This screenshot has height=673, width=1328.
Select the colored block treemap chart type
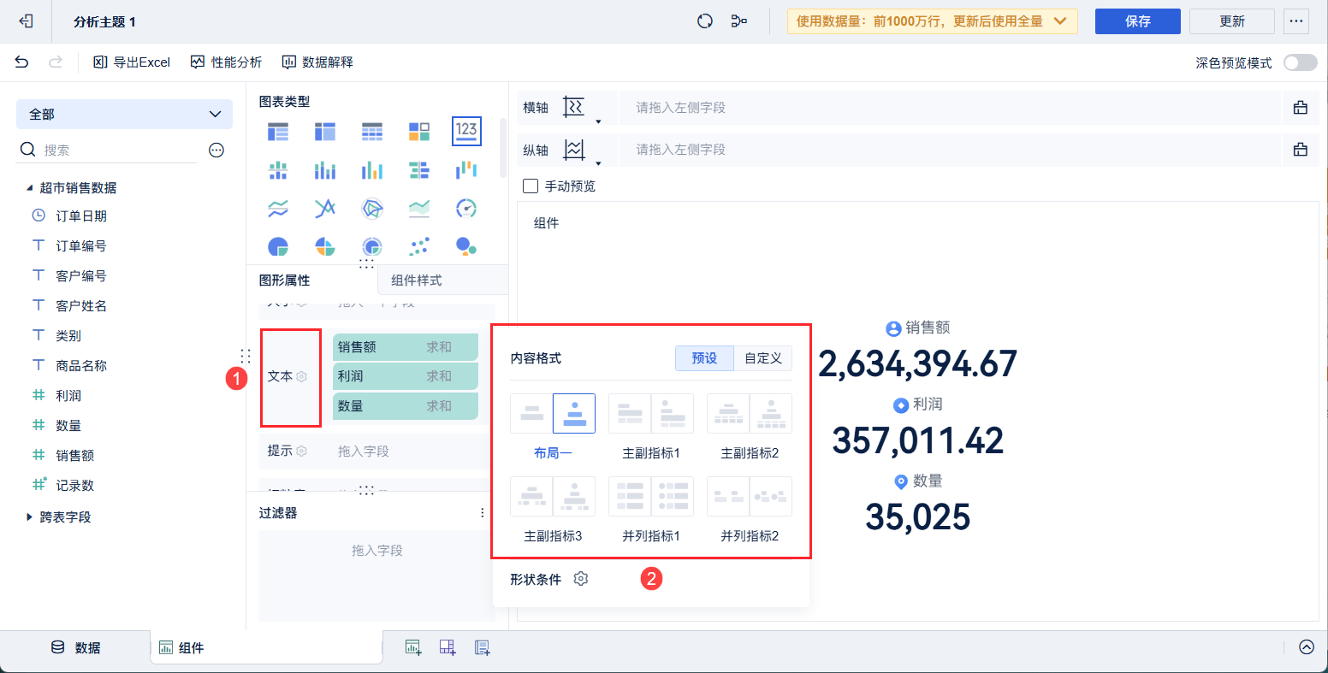(x=419, y=132)
